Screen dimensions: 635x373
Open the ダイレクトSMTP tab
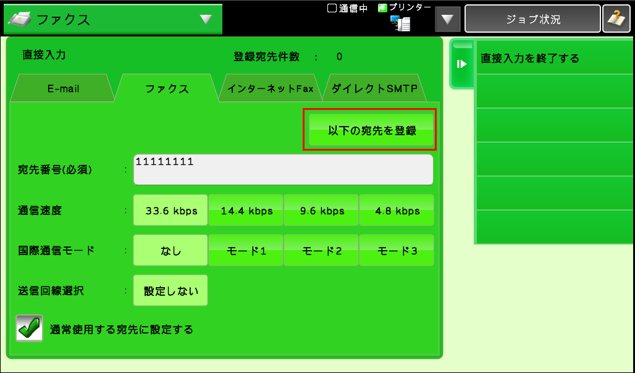point(374,88)
